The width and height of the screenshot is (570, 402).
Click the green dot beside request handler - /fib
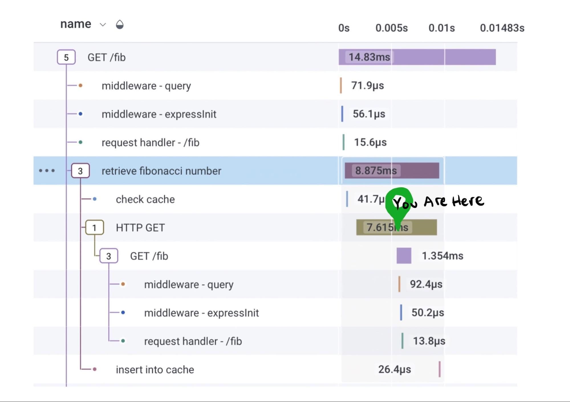(80, 142)
